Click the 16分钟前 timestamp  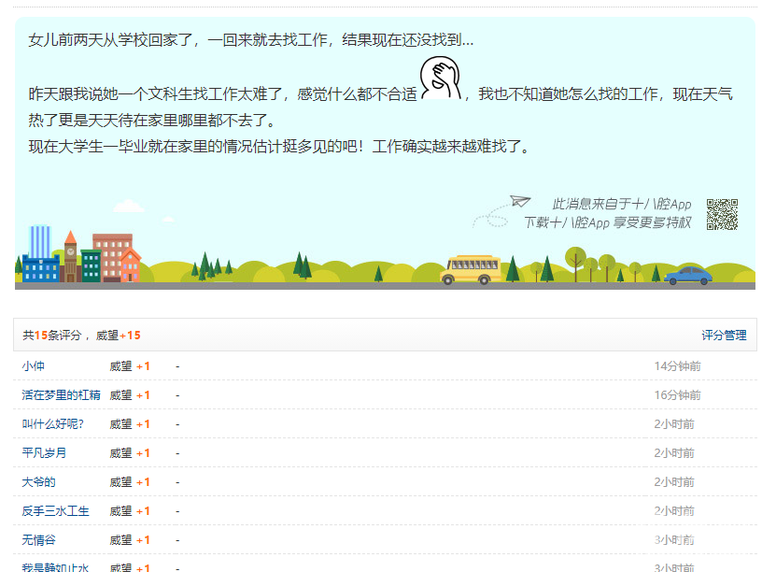coord(677,395)
